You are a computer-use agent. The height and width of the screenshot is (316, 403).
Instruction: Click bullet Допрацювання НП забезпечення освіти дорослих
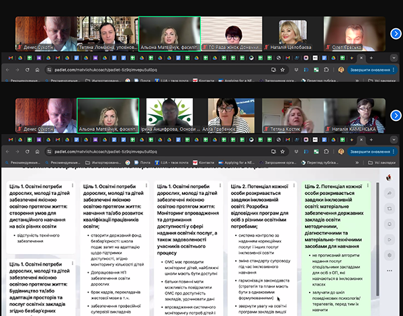pyautogui.click(x=110, y=278)
